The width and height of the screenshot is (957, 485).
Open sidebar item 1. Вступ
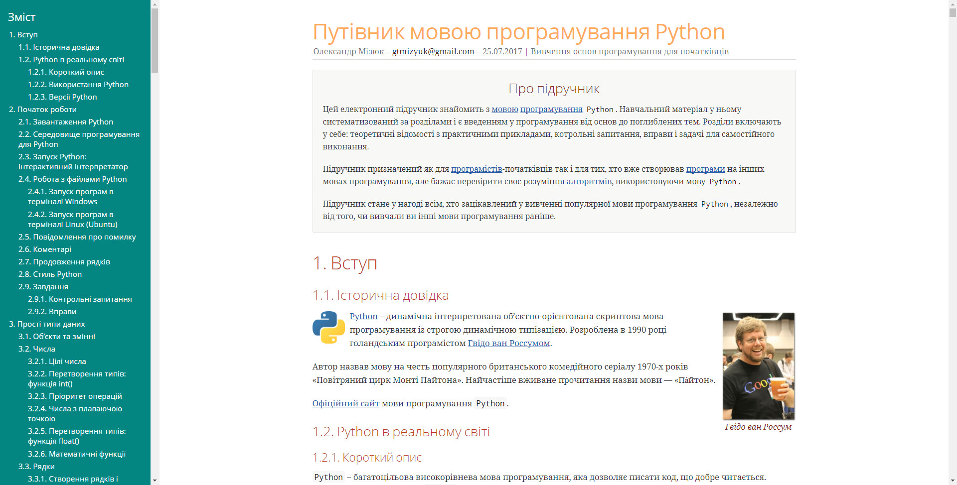23,35
